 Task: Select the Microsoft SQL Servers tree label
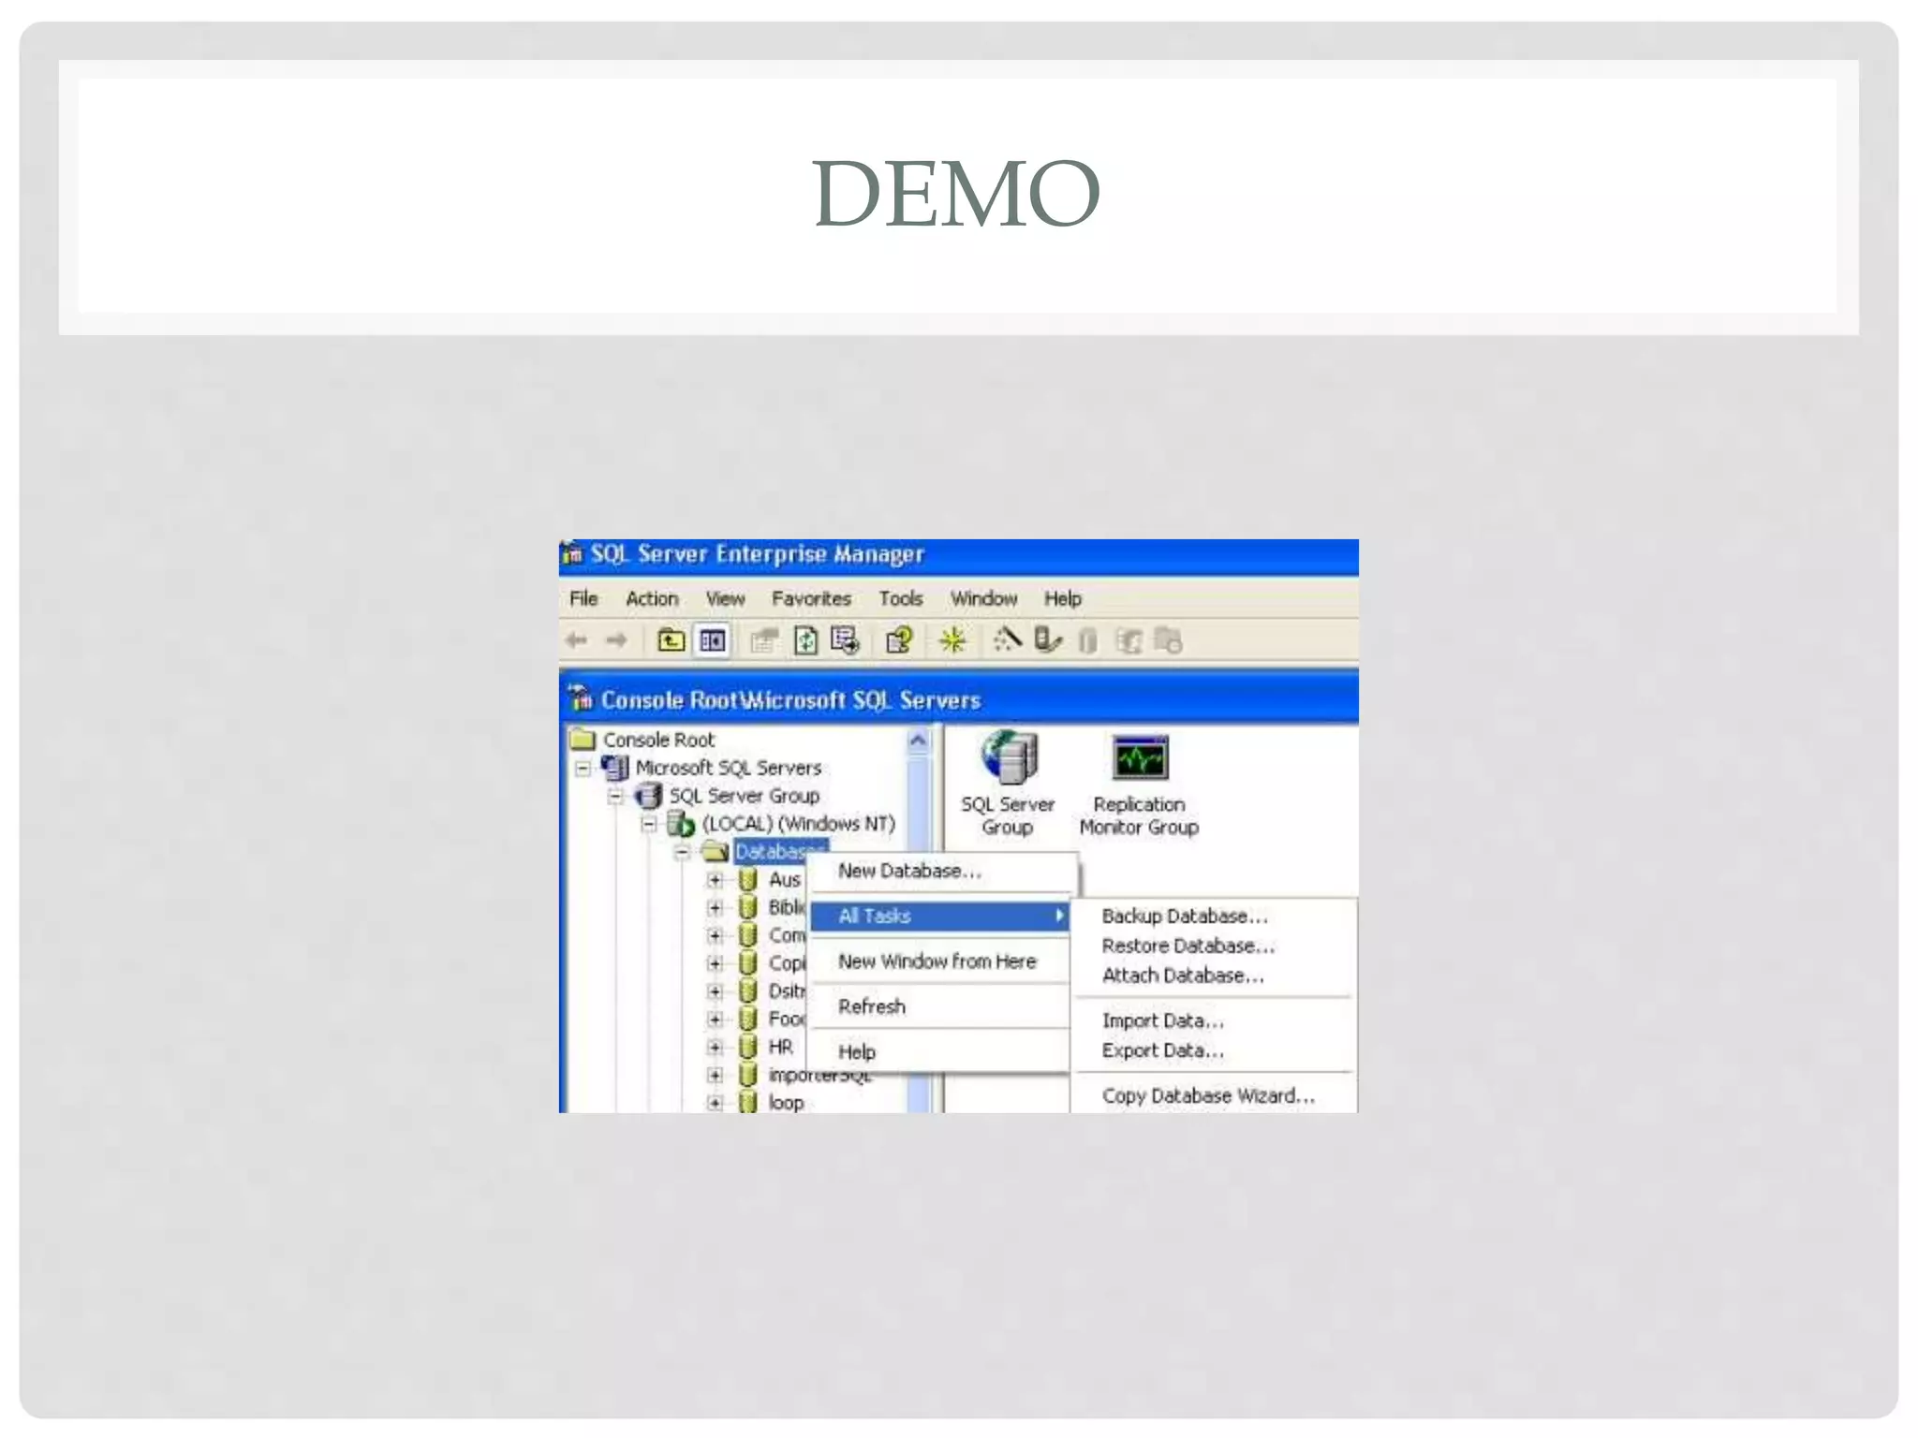729,768
